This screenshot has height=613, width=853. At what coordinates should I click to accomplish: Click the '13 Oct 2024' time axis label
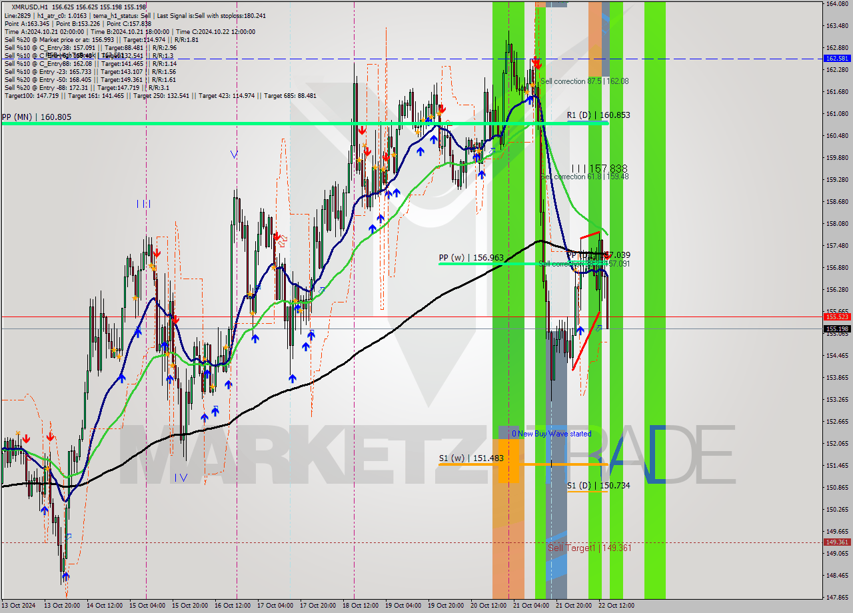click(x=19, y=606)
